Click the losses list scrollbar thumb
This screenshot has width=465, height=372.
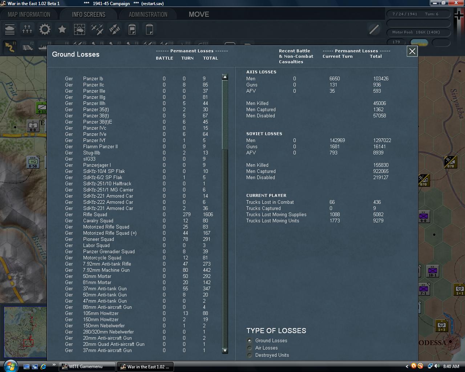225,114
